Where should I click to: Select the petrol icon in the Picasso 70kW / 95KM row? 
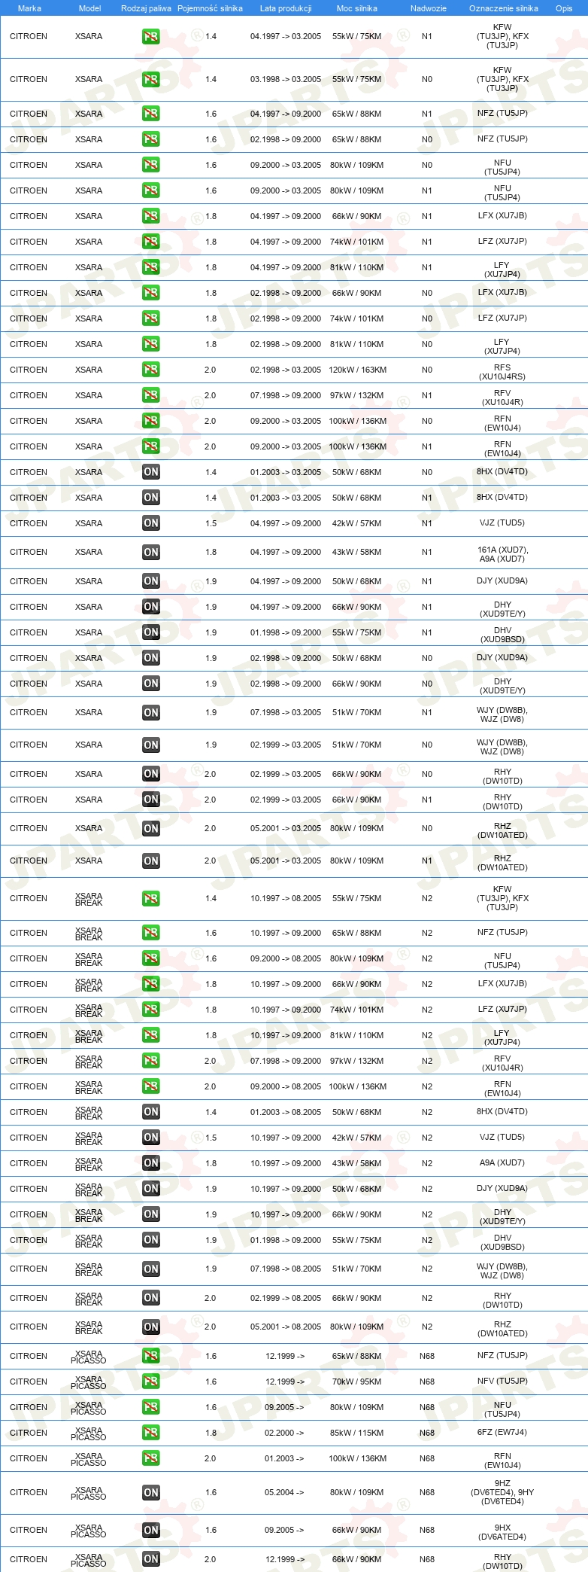pyautogui.click(x=151, y=1382)
